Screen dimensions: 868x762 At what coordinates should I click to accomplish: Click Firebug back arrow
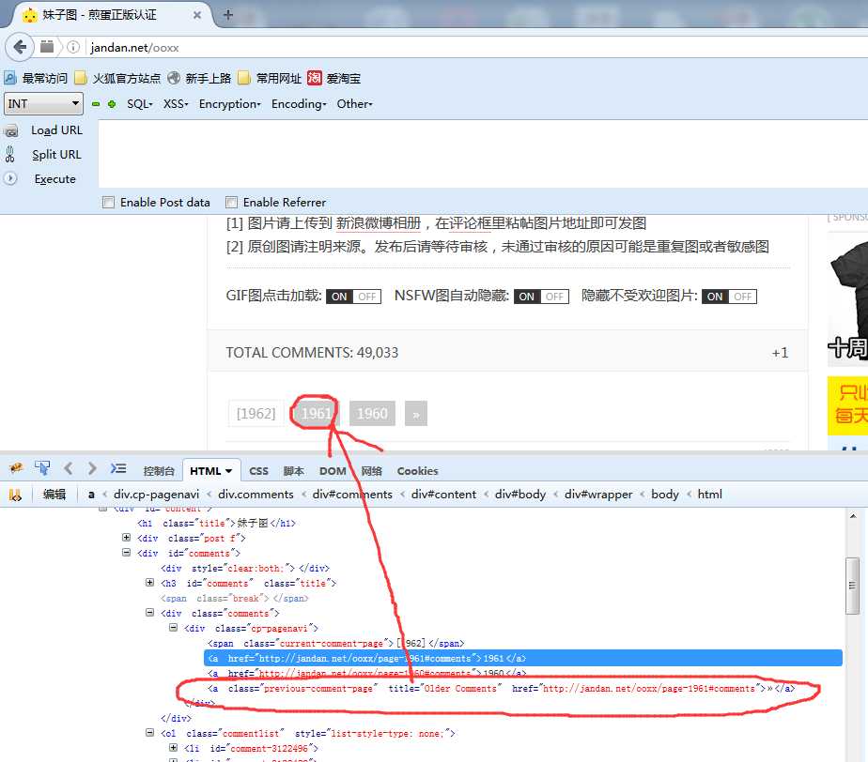pos(68,469)
